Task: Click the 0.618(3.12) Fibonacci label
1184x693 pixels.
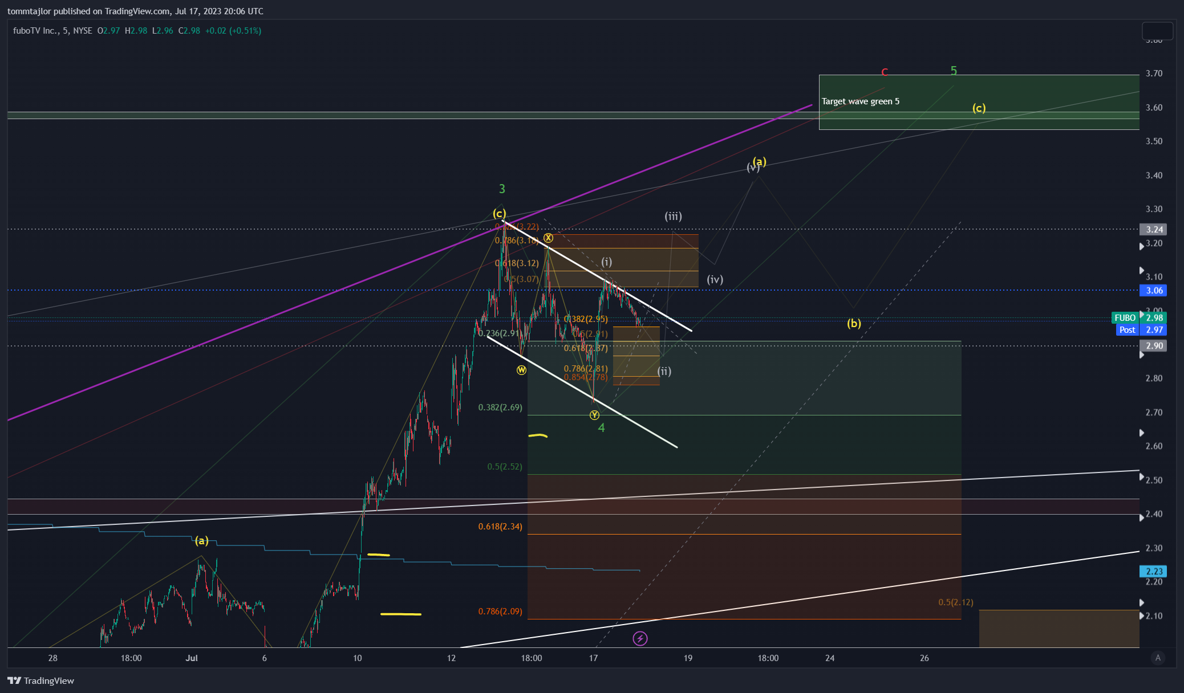Action: (x=517, y=263)
